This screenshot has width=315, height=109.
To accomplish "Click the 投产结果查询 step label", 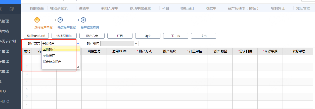I will click(x=90, y=27).
